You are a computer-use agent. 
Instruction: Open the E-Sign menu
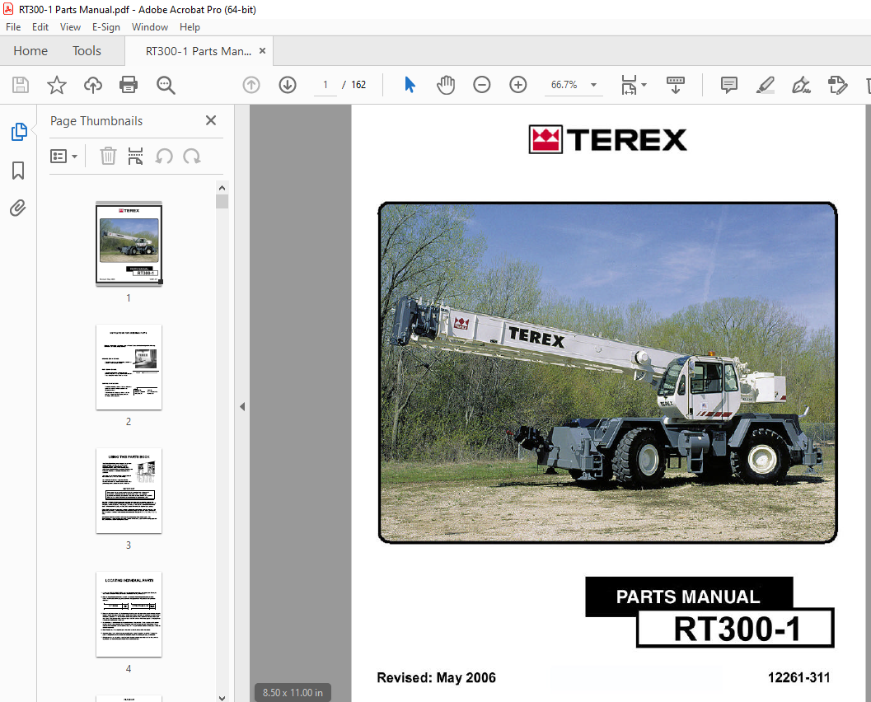pyautogui.click(x=105, y=26)
